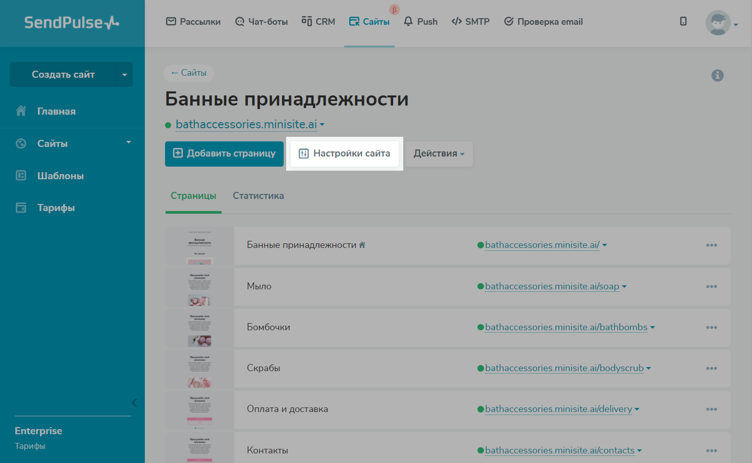Open three-dots menu for Мыло page
The image size is (752, 463).
click(x=711, y=287)
